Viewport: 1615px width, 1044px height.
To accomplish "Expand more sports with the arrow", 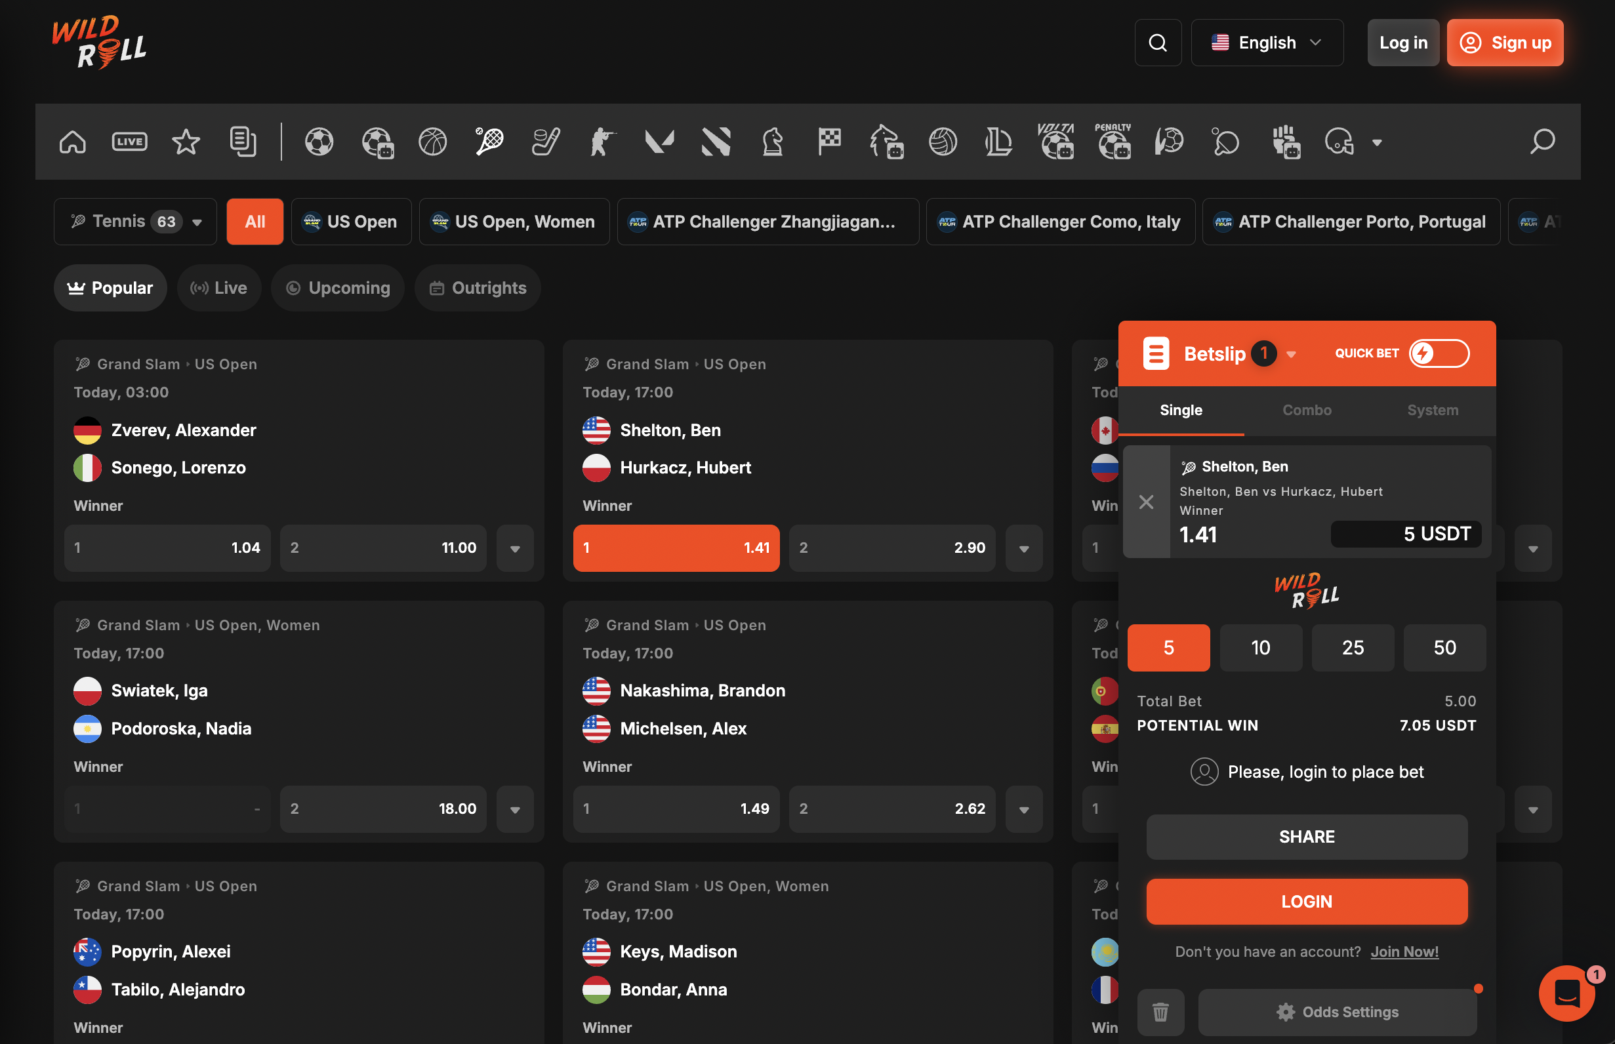I will (1377, 142).
